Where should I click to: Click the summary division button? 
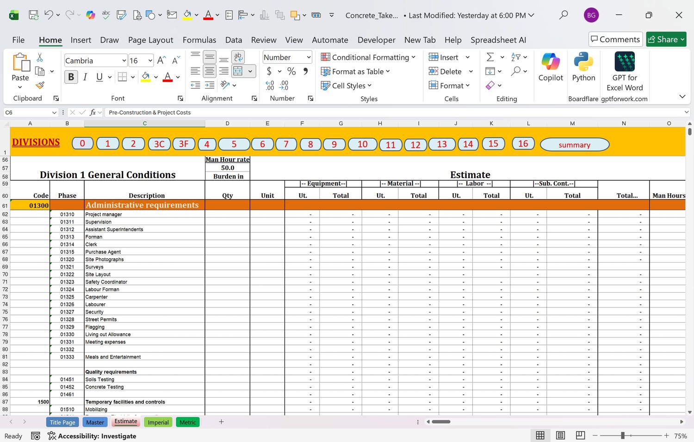coord(574,145)
